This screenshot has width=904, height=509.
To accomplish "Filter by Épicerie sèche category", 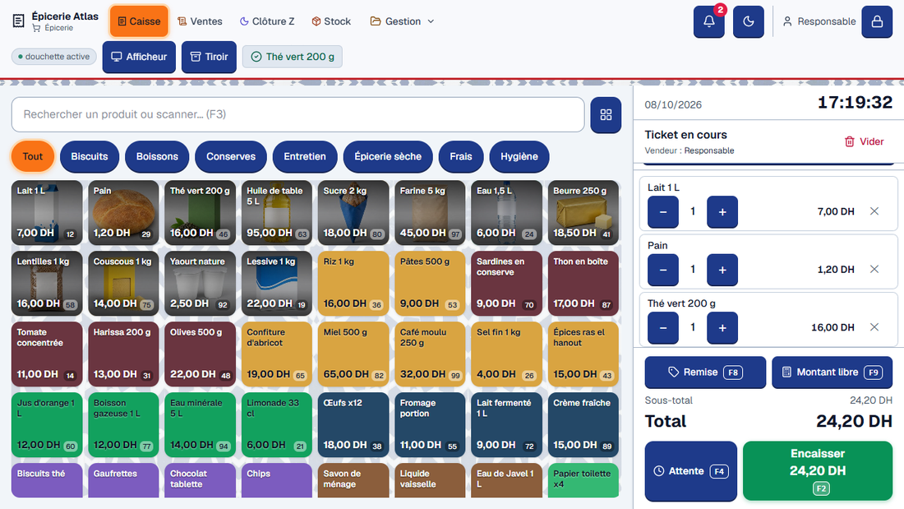I will pyautogui.click(x=388, y=156).
